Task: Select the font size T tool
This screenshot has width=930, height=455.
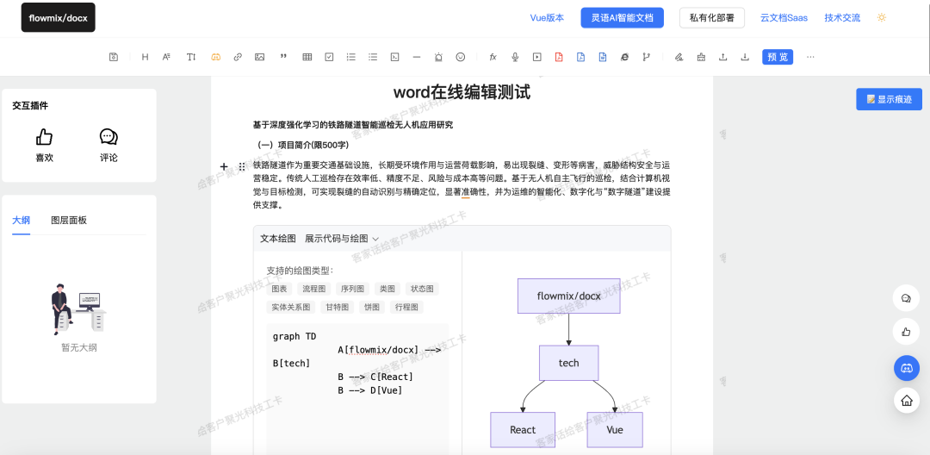Action: click(191, 57)
